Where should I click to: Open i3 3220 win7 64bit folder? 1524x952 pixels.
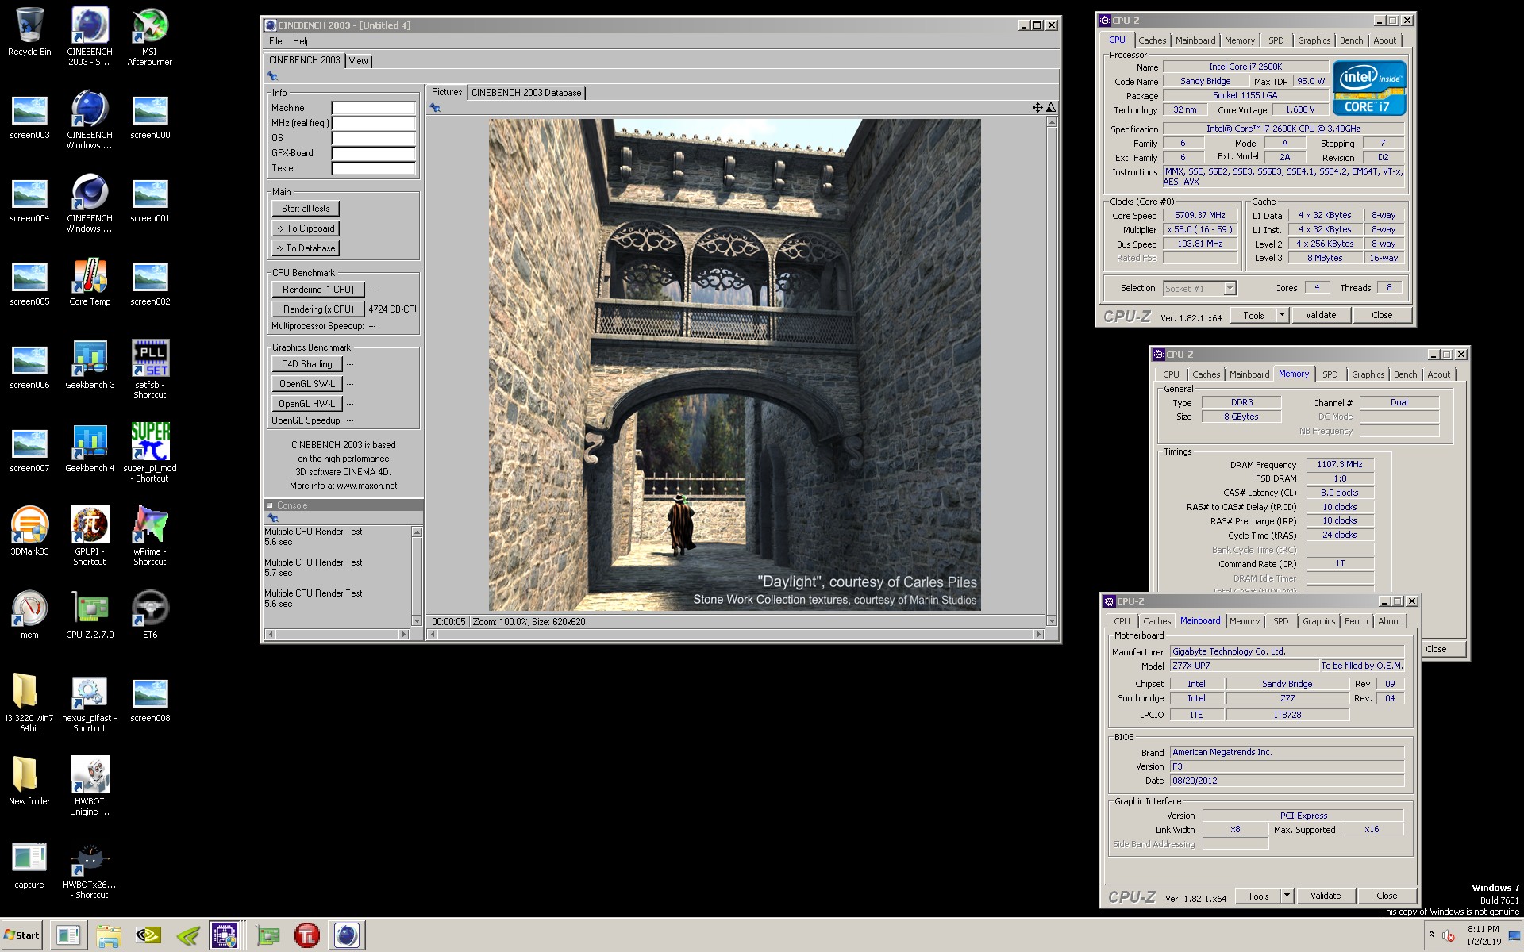pos(29,703)
